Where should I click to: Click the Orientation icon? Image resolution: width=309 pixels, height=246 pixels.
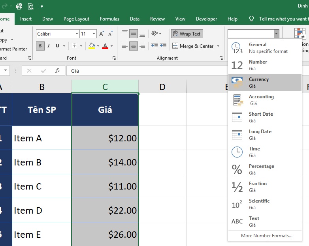[x=154, y=34]
